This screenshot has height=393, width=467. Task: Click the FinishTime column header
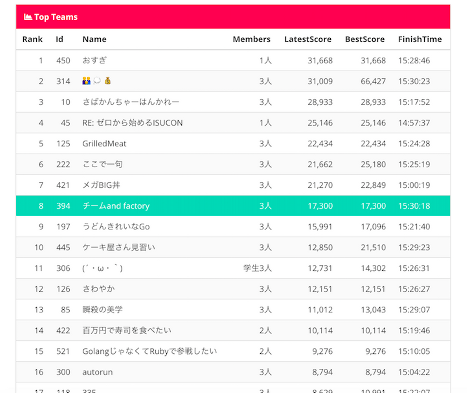(x=420, y=39)
